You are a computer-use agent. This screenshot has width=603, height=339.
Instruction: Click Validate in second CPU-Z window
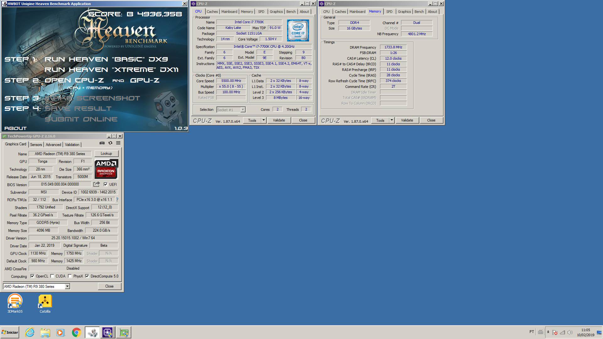[407, 120]
